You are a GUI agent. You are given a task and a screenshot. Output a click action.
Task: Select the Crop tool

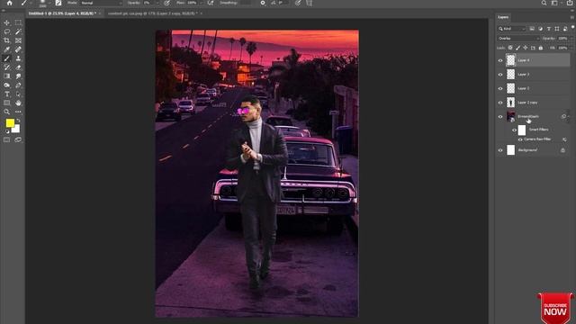point(6,40)
